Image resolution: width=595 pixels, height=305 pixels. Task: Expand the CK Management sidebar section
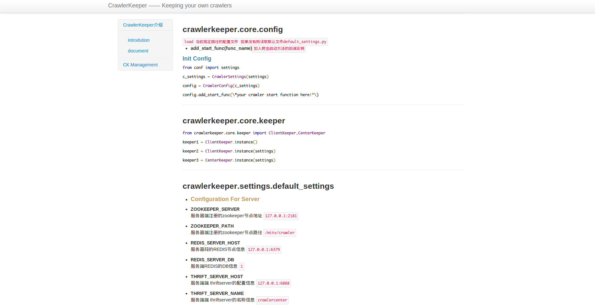[140, 65]
